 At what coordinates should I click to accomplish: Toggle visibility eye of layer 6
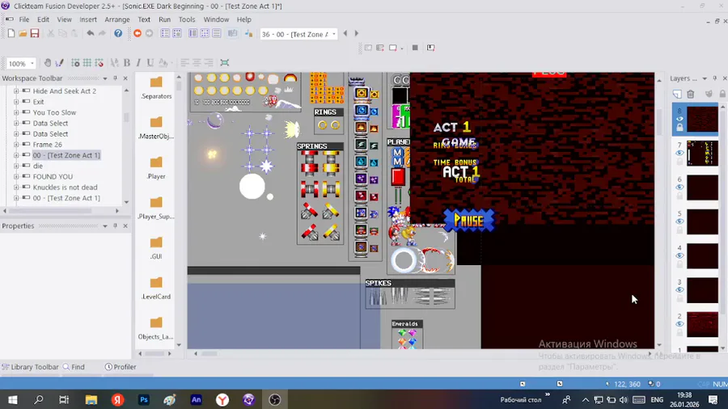tap(679, 188)
